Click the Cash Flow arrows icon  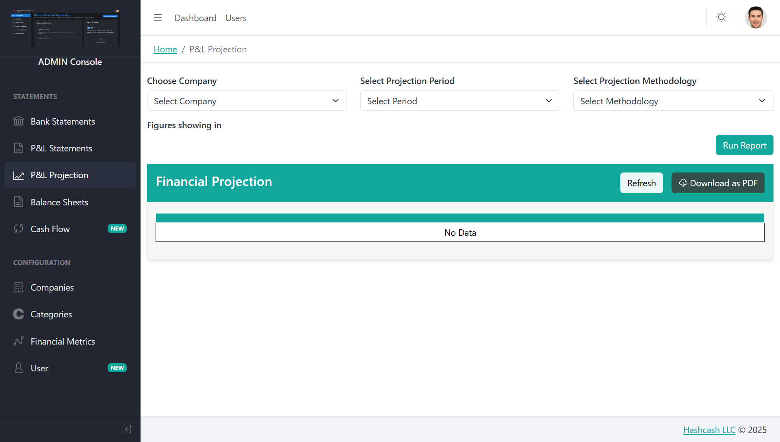pos(18,229)
